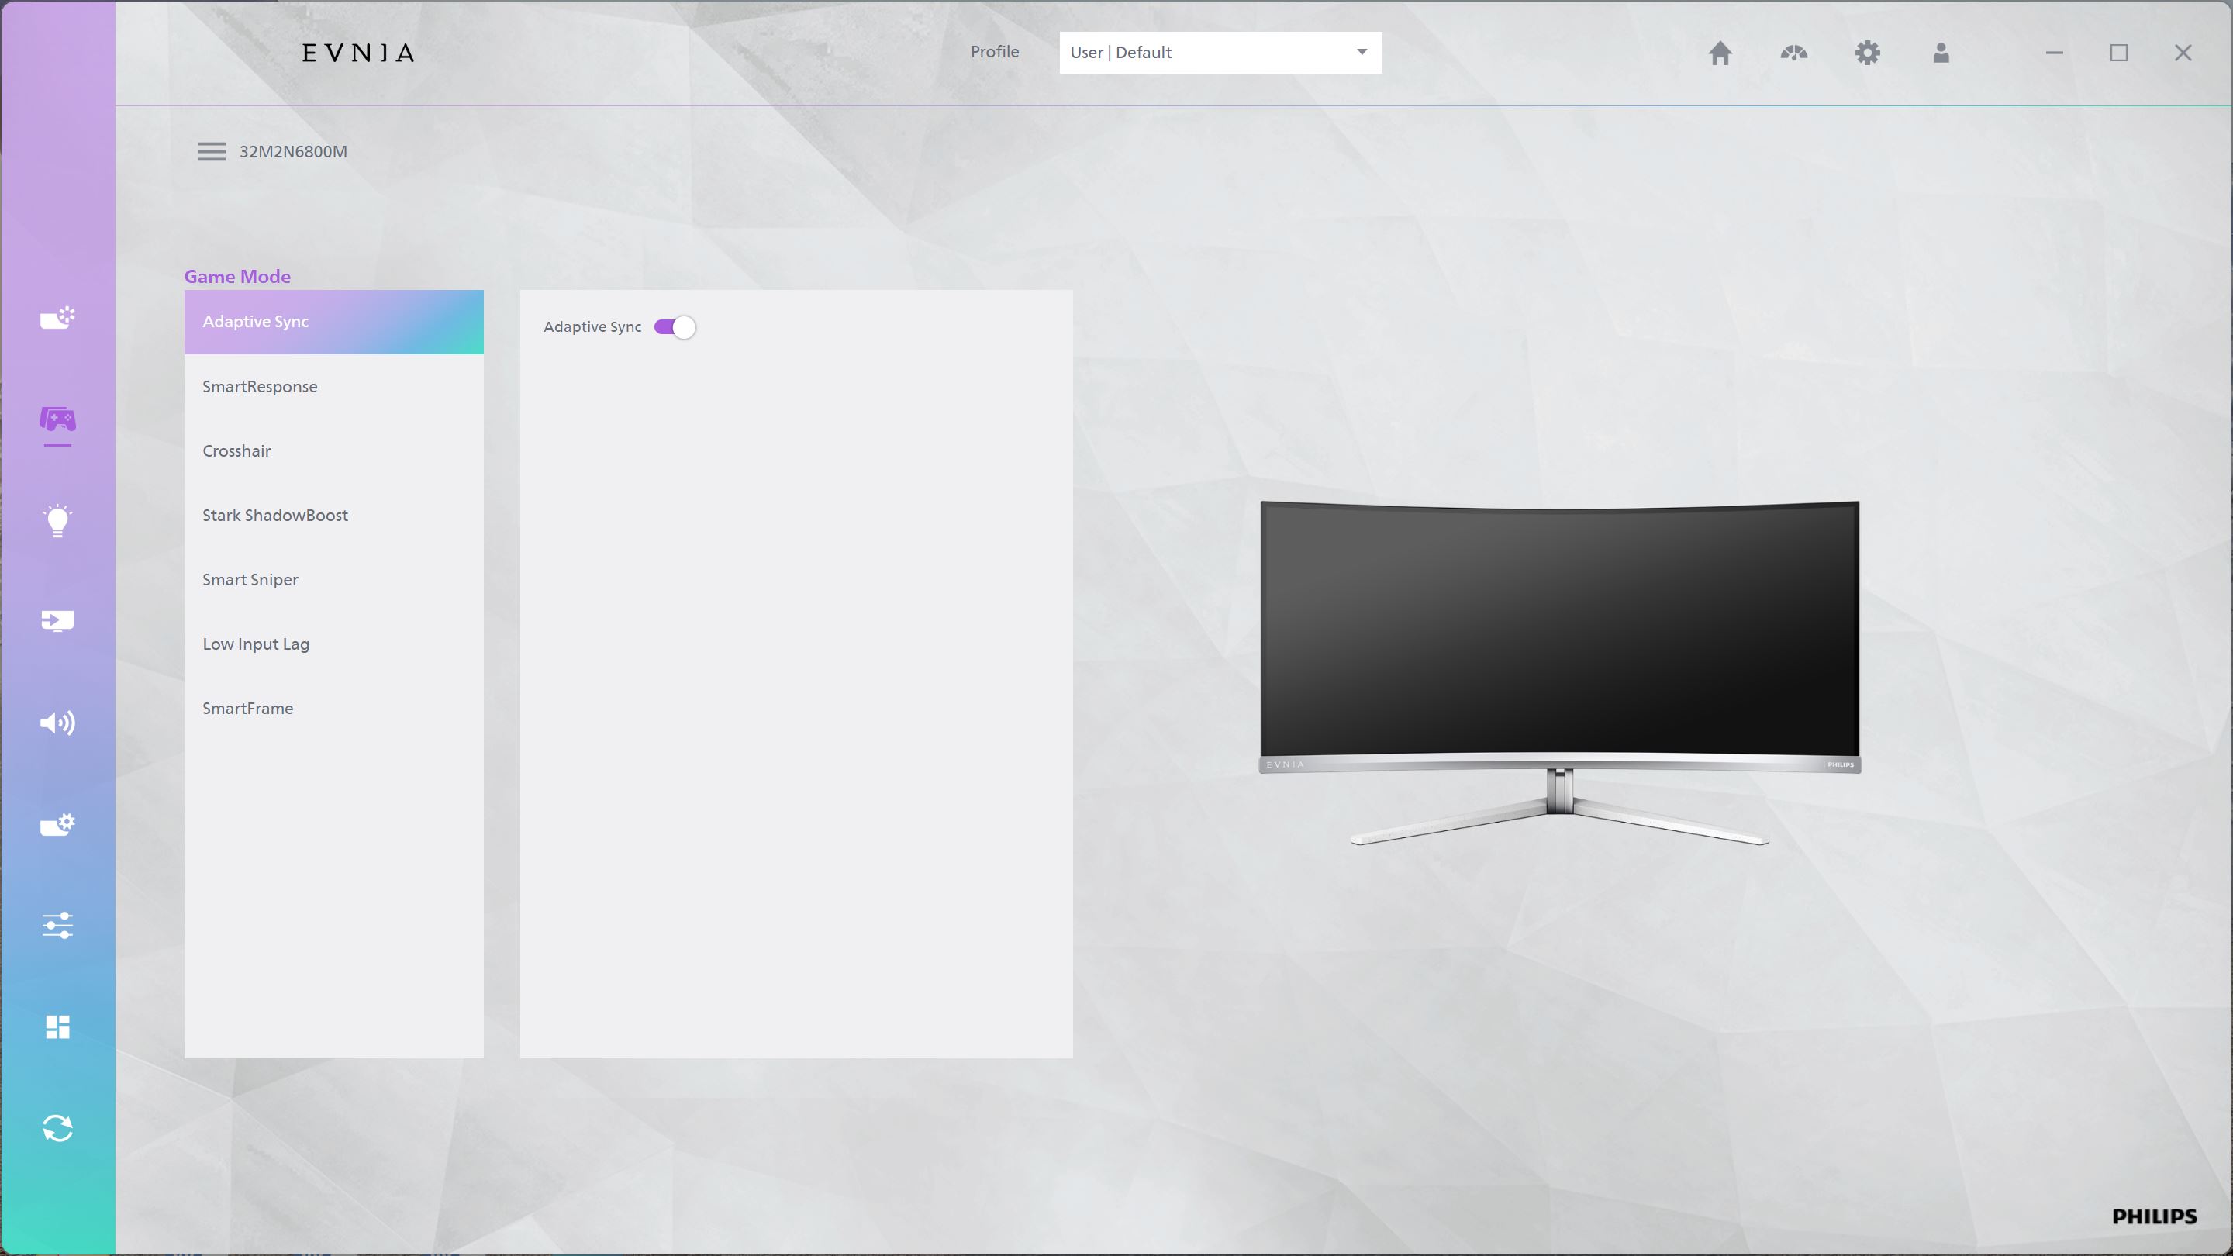The width and height of the screenshot is (2233, 1256).
Task: Select SmartResponse menu item
Action: coord(333,387)
